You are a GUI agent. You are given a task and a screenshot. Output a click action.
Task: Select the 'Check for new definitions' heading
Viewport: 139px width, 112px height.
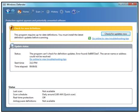point(27,28)
